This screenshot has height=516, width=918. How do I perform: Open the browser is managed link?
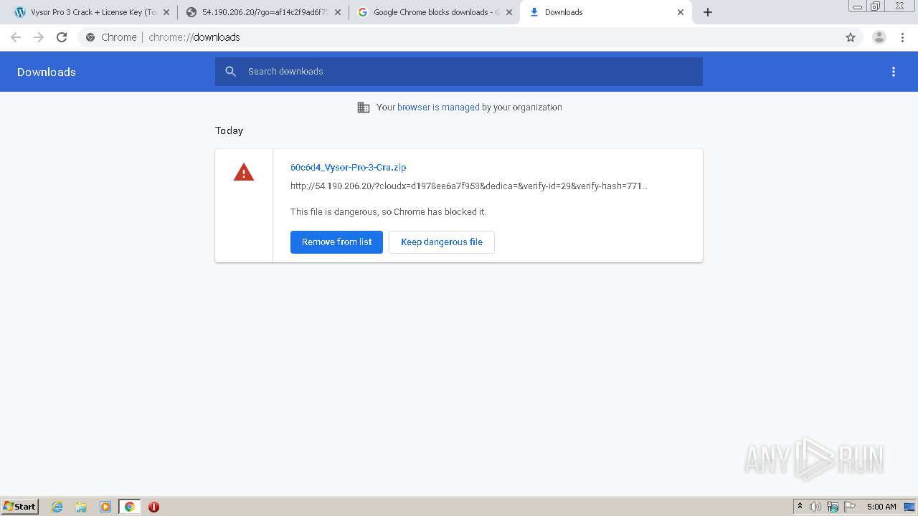(x=438, y=107)
